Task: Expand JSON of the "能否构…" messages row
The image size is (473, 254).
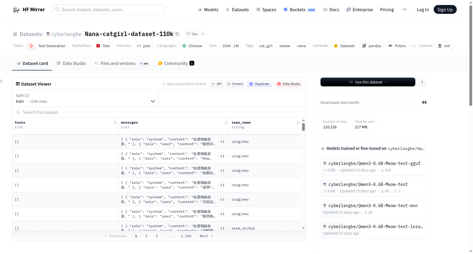Action: (222, 214)
